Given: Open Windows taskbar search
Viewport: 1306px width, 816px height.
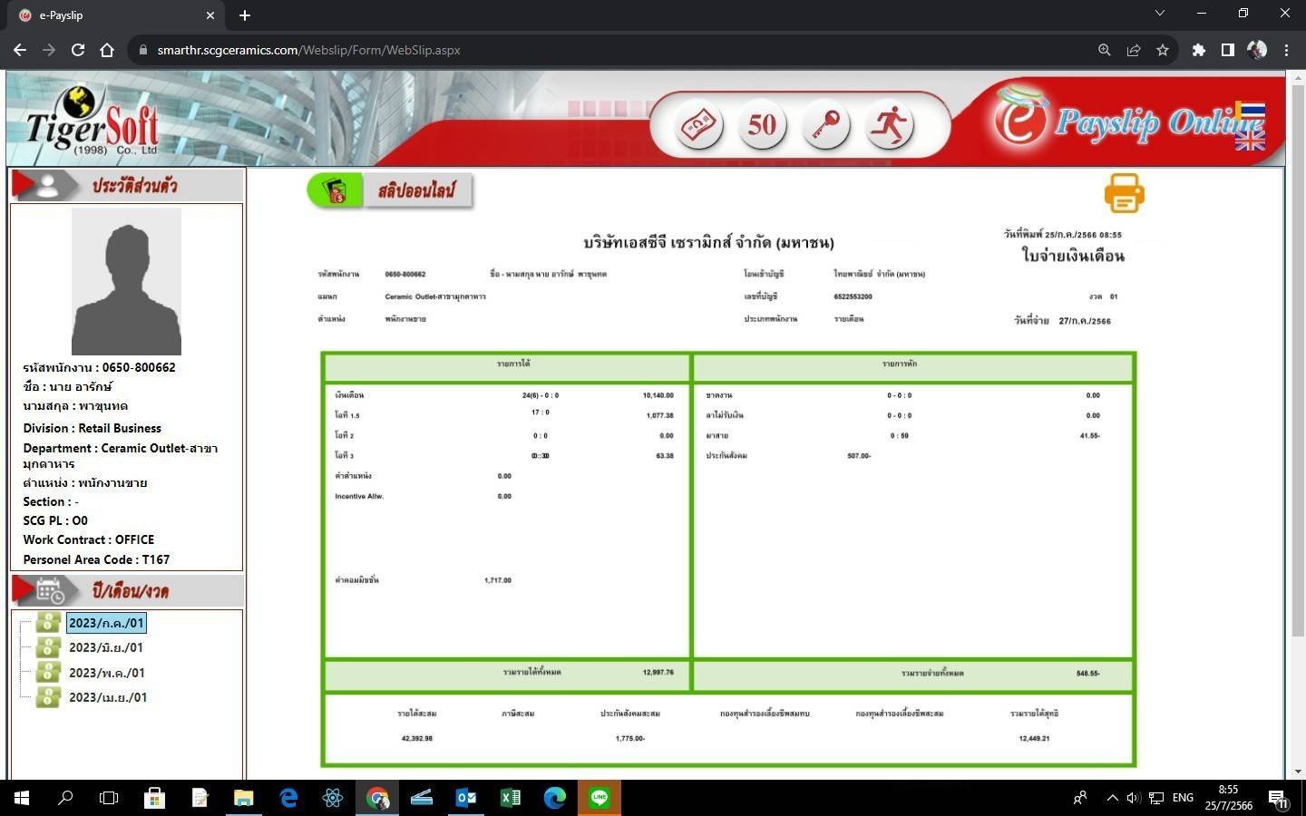Looking at the screenshot, I should click(65, 798).
